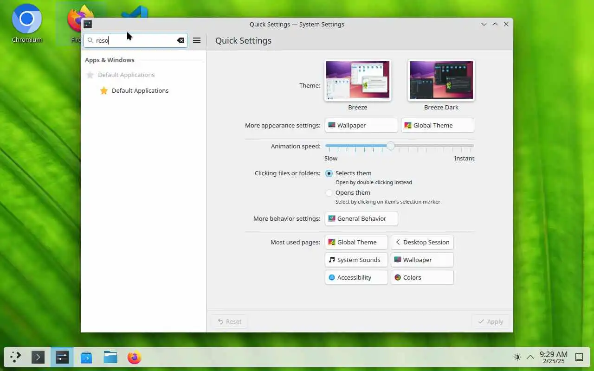Click the search field containing 'reso'
Viewport: 594px width, 371px height.
[136, 40]
